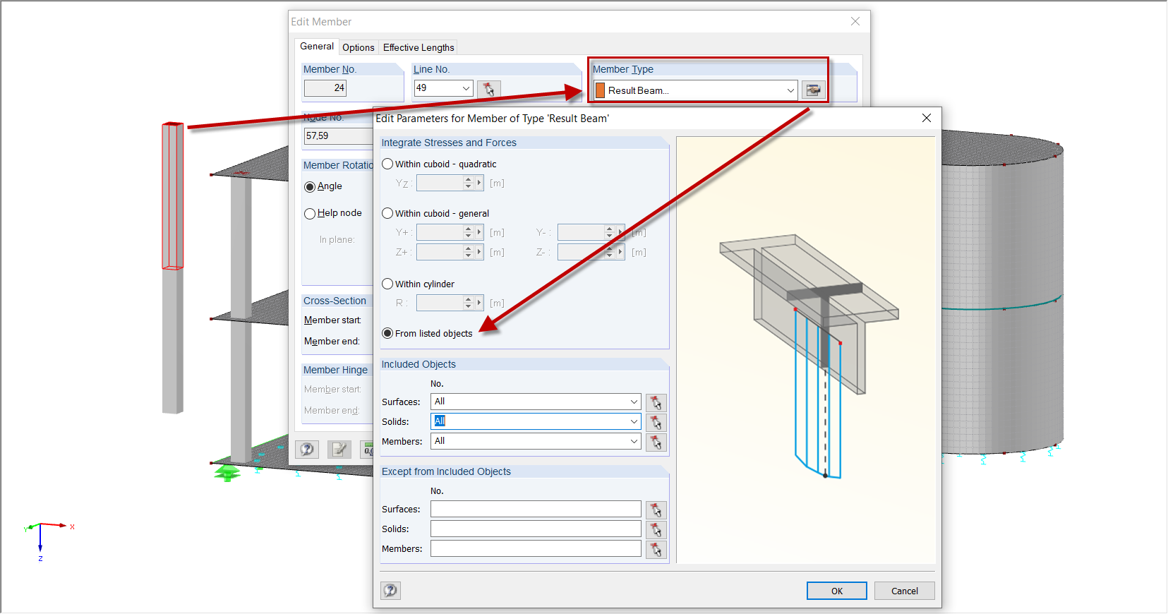Select Help node rotation option

point(310,214)
